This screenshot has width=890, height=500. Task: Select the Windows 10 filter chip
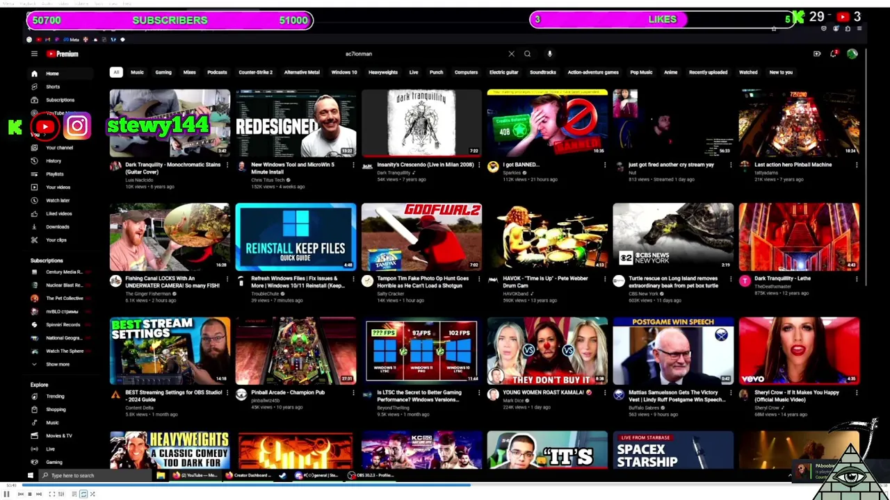point(344,72)
